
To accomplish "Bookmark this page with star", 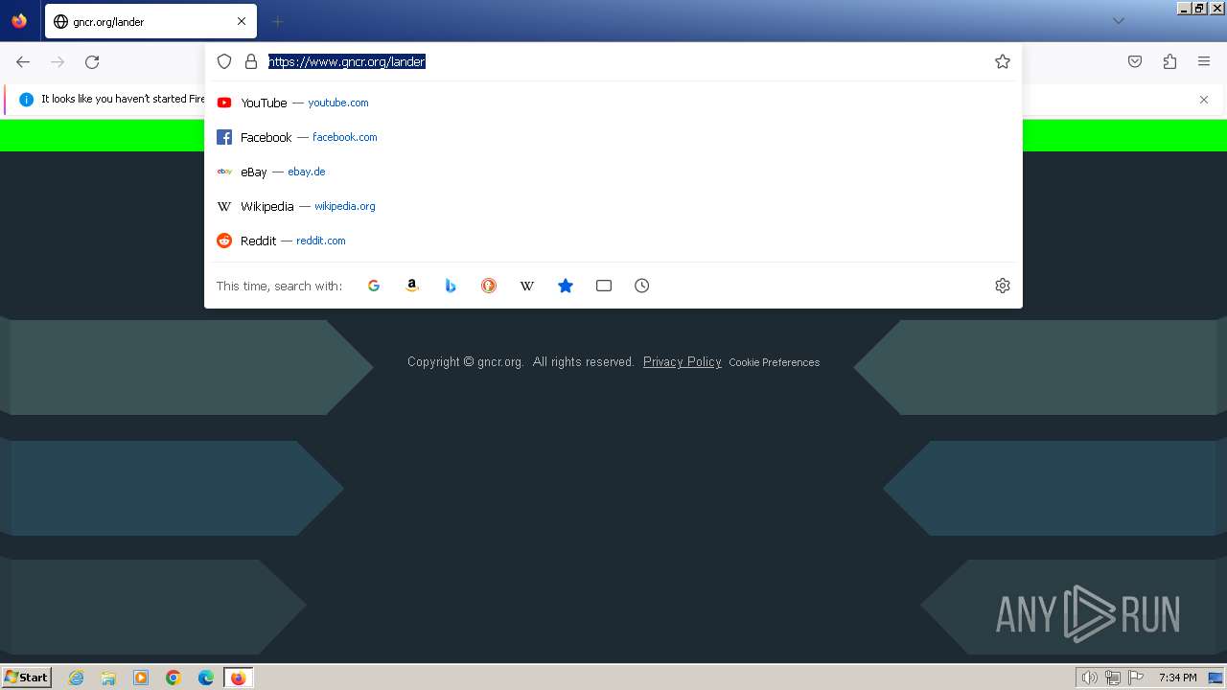I will click(x=1003, y=61).
